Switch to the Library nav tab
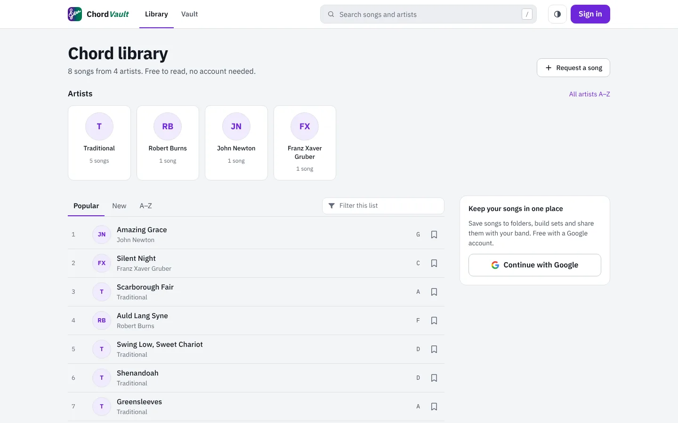678x423 pixels. 156,14
